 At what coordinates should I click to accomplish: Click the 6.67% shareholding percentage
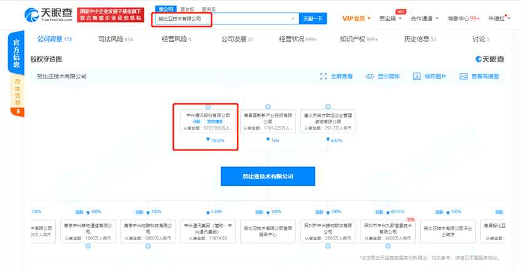337,141
